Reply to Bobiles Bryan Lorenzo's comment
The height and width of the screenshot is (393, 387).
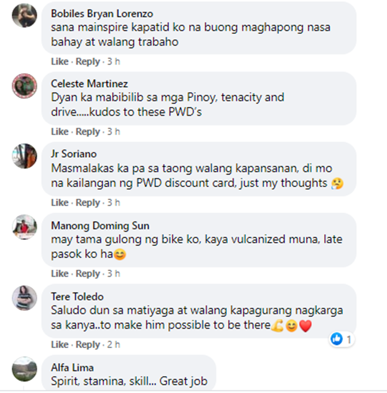tap(88, 61)
